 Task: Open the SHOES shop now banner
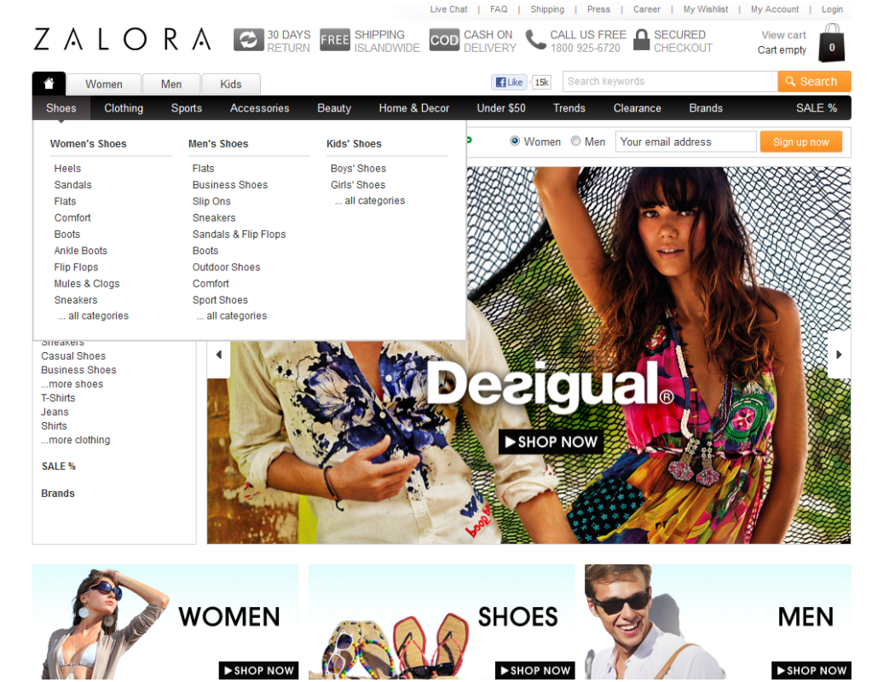point(442,622)
